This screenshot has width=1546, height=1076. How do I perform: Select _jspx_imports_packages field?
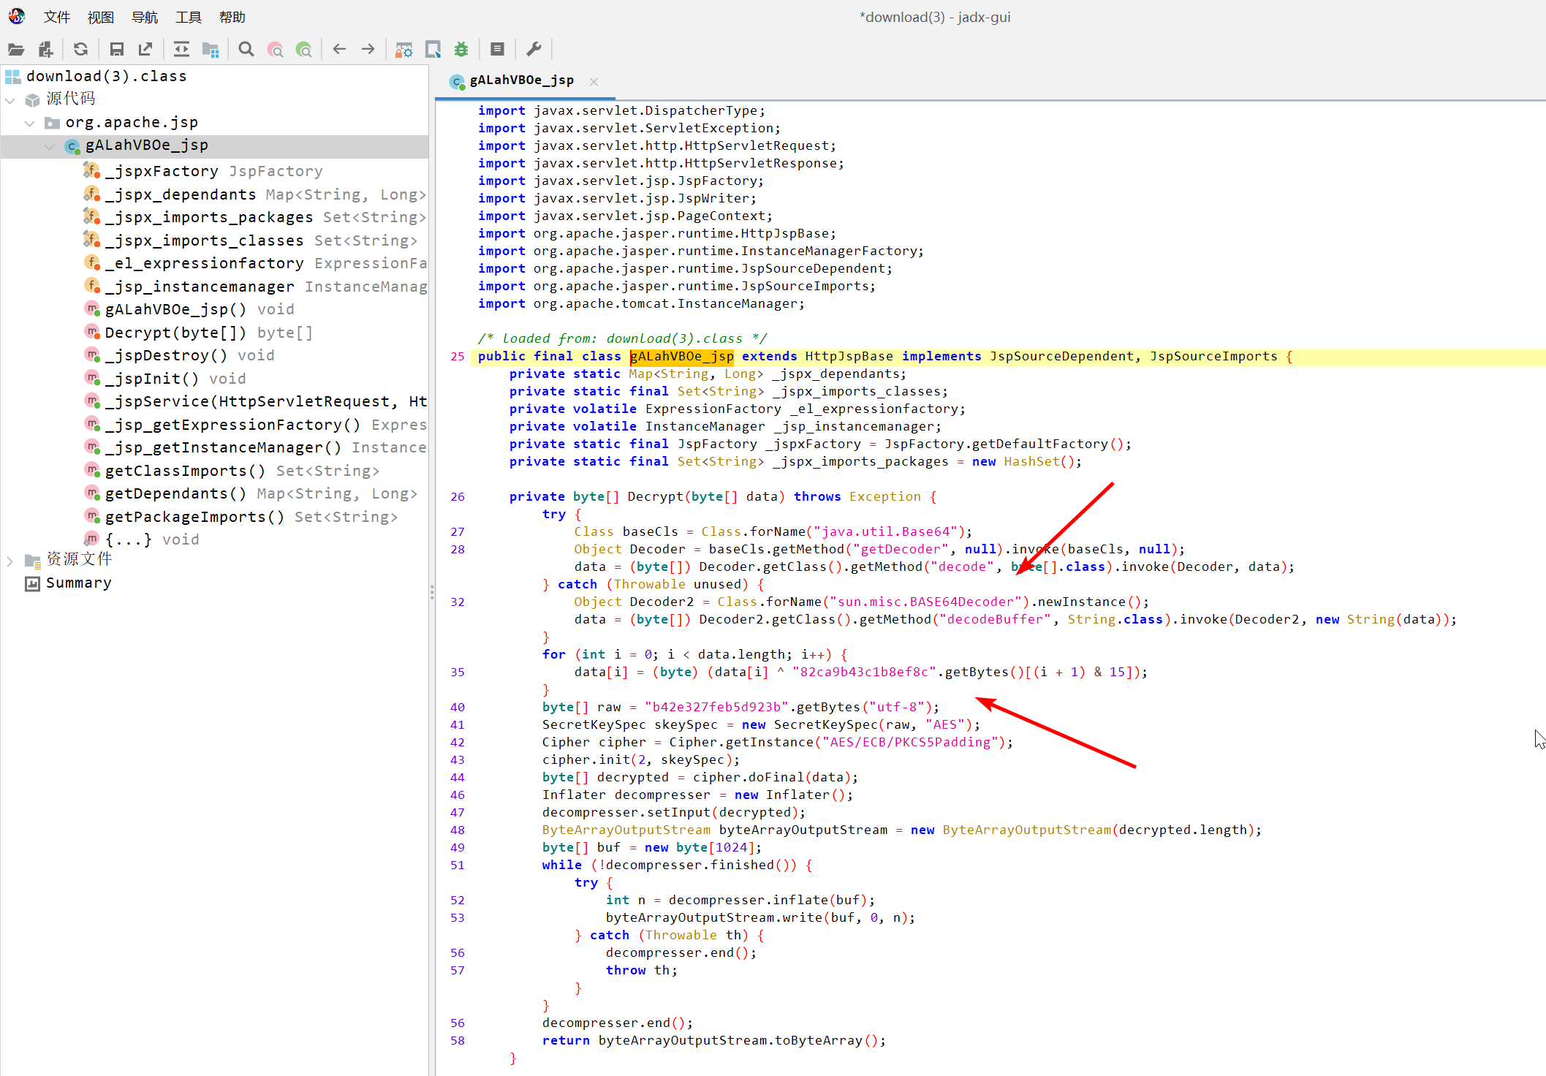pos(265,217)
